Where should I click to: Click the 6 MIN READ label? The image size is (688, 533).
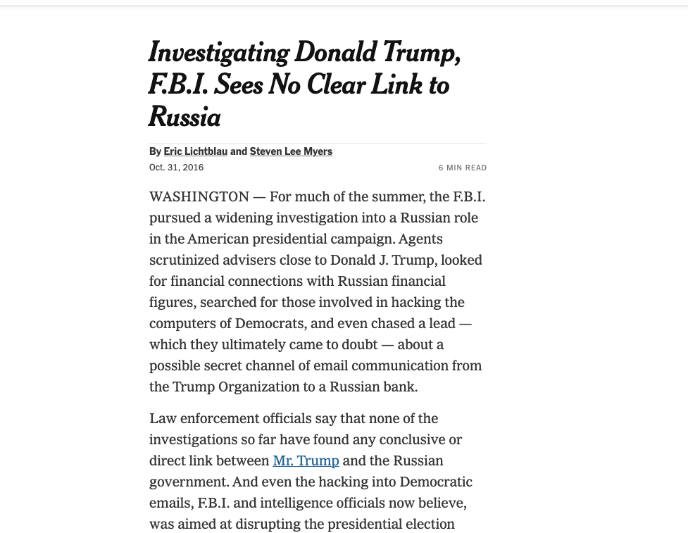click(x=463, y=168)
